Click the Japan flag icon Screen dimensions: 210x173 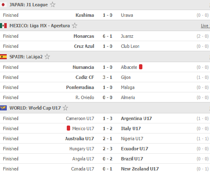point(3,5)
